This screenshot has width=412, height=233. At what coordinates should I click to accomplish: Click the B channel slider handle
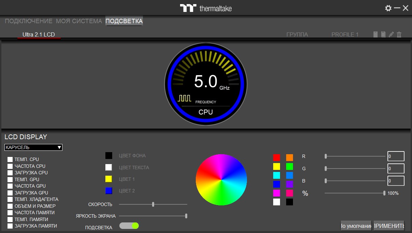(x=326, y=180)
